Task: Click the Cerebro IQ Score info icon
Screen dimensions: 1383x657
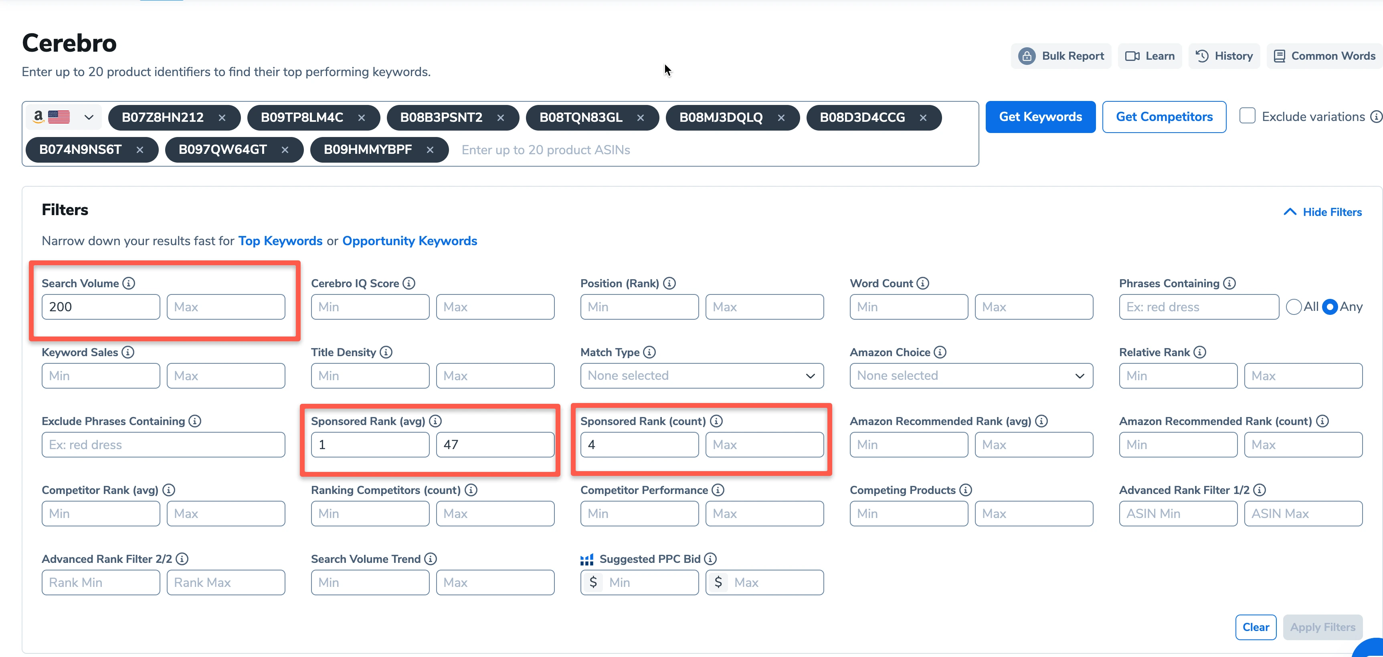Action: [x=410, y=283]
